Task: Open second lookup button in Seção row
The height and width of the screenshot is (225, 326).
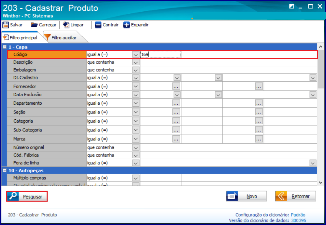Action: (259, 112)
